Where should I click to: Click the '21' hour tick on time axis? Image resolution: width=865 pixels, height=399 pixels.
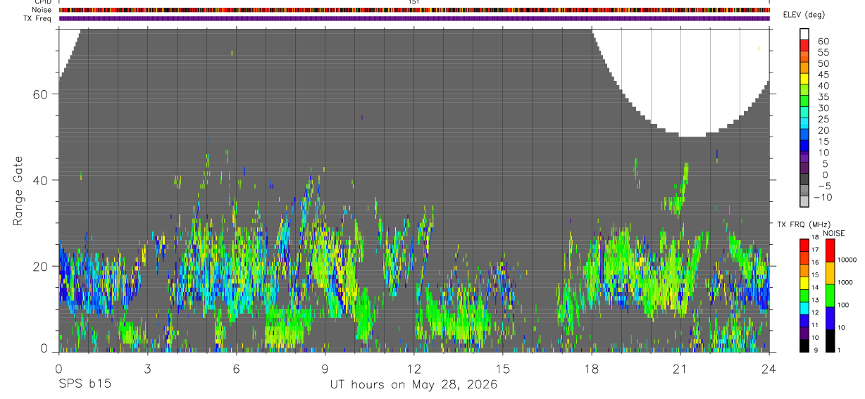pos(680,369)
